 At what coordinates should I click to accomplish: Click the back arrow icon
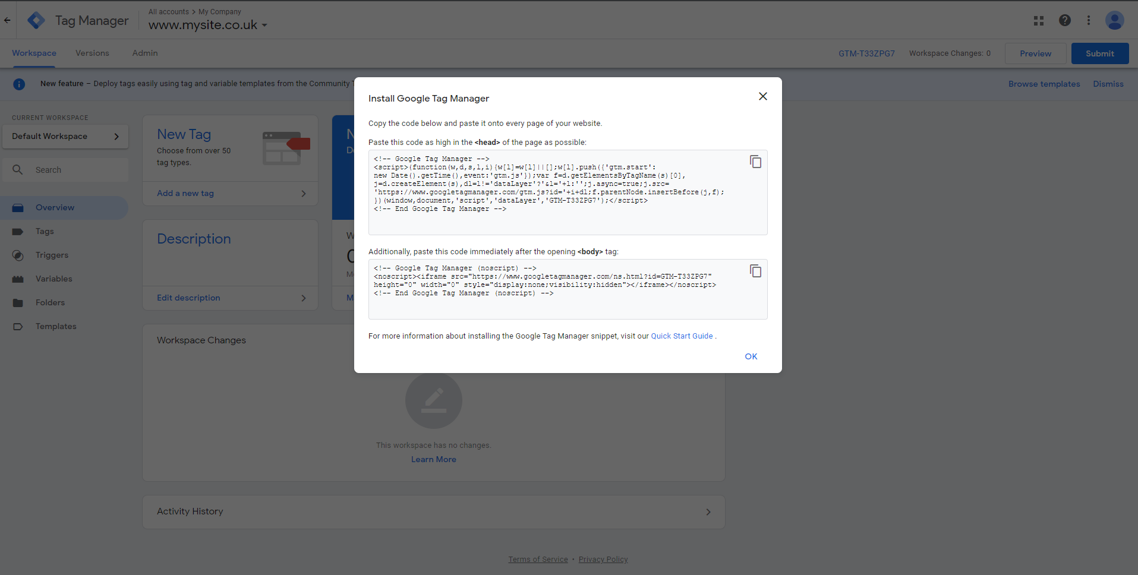(x=7, y=20)
